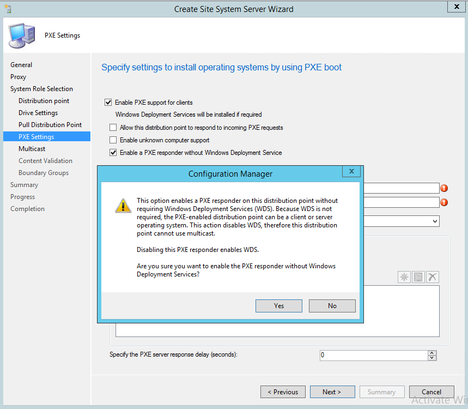The image size is (468, 409).
Task: Select Multicast in the wizard sidebar
Action: point(32,148)
